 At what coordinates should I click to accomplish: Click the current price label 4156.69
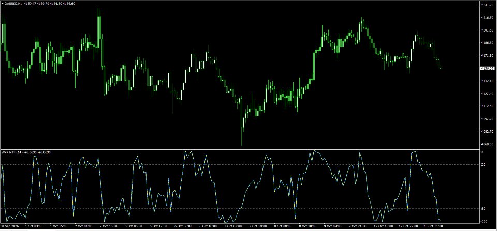tap(487, 68)
